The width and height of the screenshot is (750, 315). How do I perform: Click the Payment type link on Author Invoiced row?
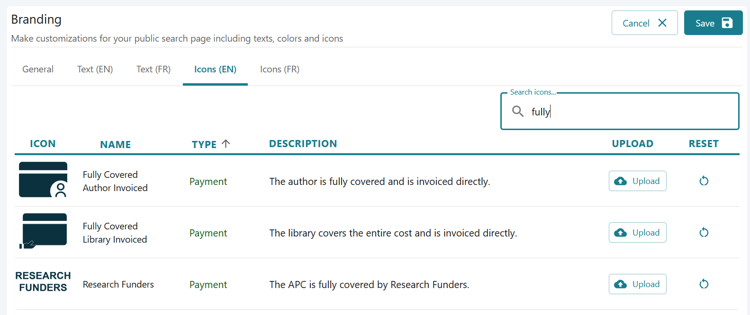(x=208, y=181)
